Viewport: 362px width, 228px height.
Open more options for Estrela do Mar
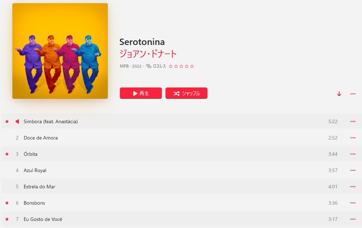click(353, 187)
